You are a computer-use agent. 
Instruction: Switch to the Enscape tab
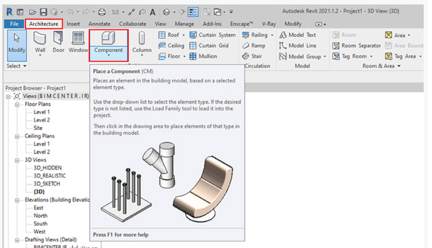click(241, 24)
